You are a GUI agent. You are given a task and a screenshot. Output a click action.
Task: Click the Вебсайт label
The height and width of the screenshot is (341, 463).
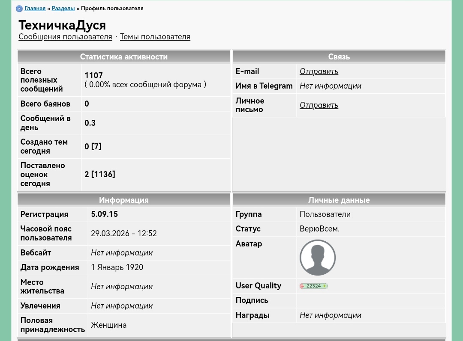coord(36,252)
